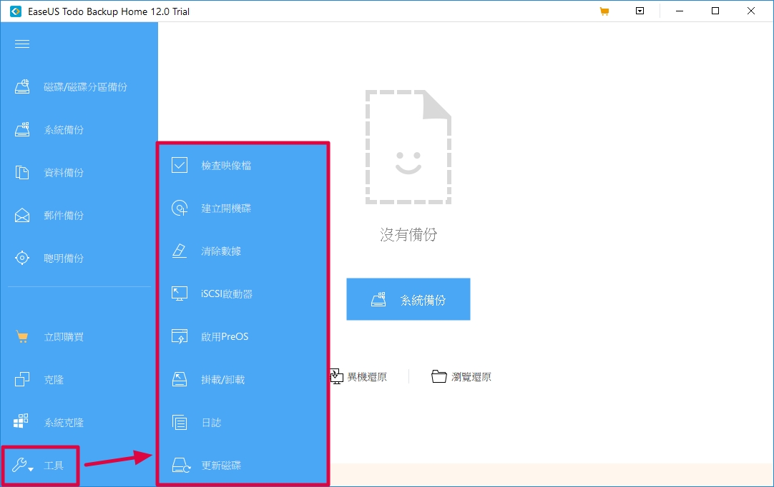Open 瀏覽還原 link
774x487 pixels.
click(x=471, y=377)
